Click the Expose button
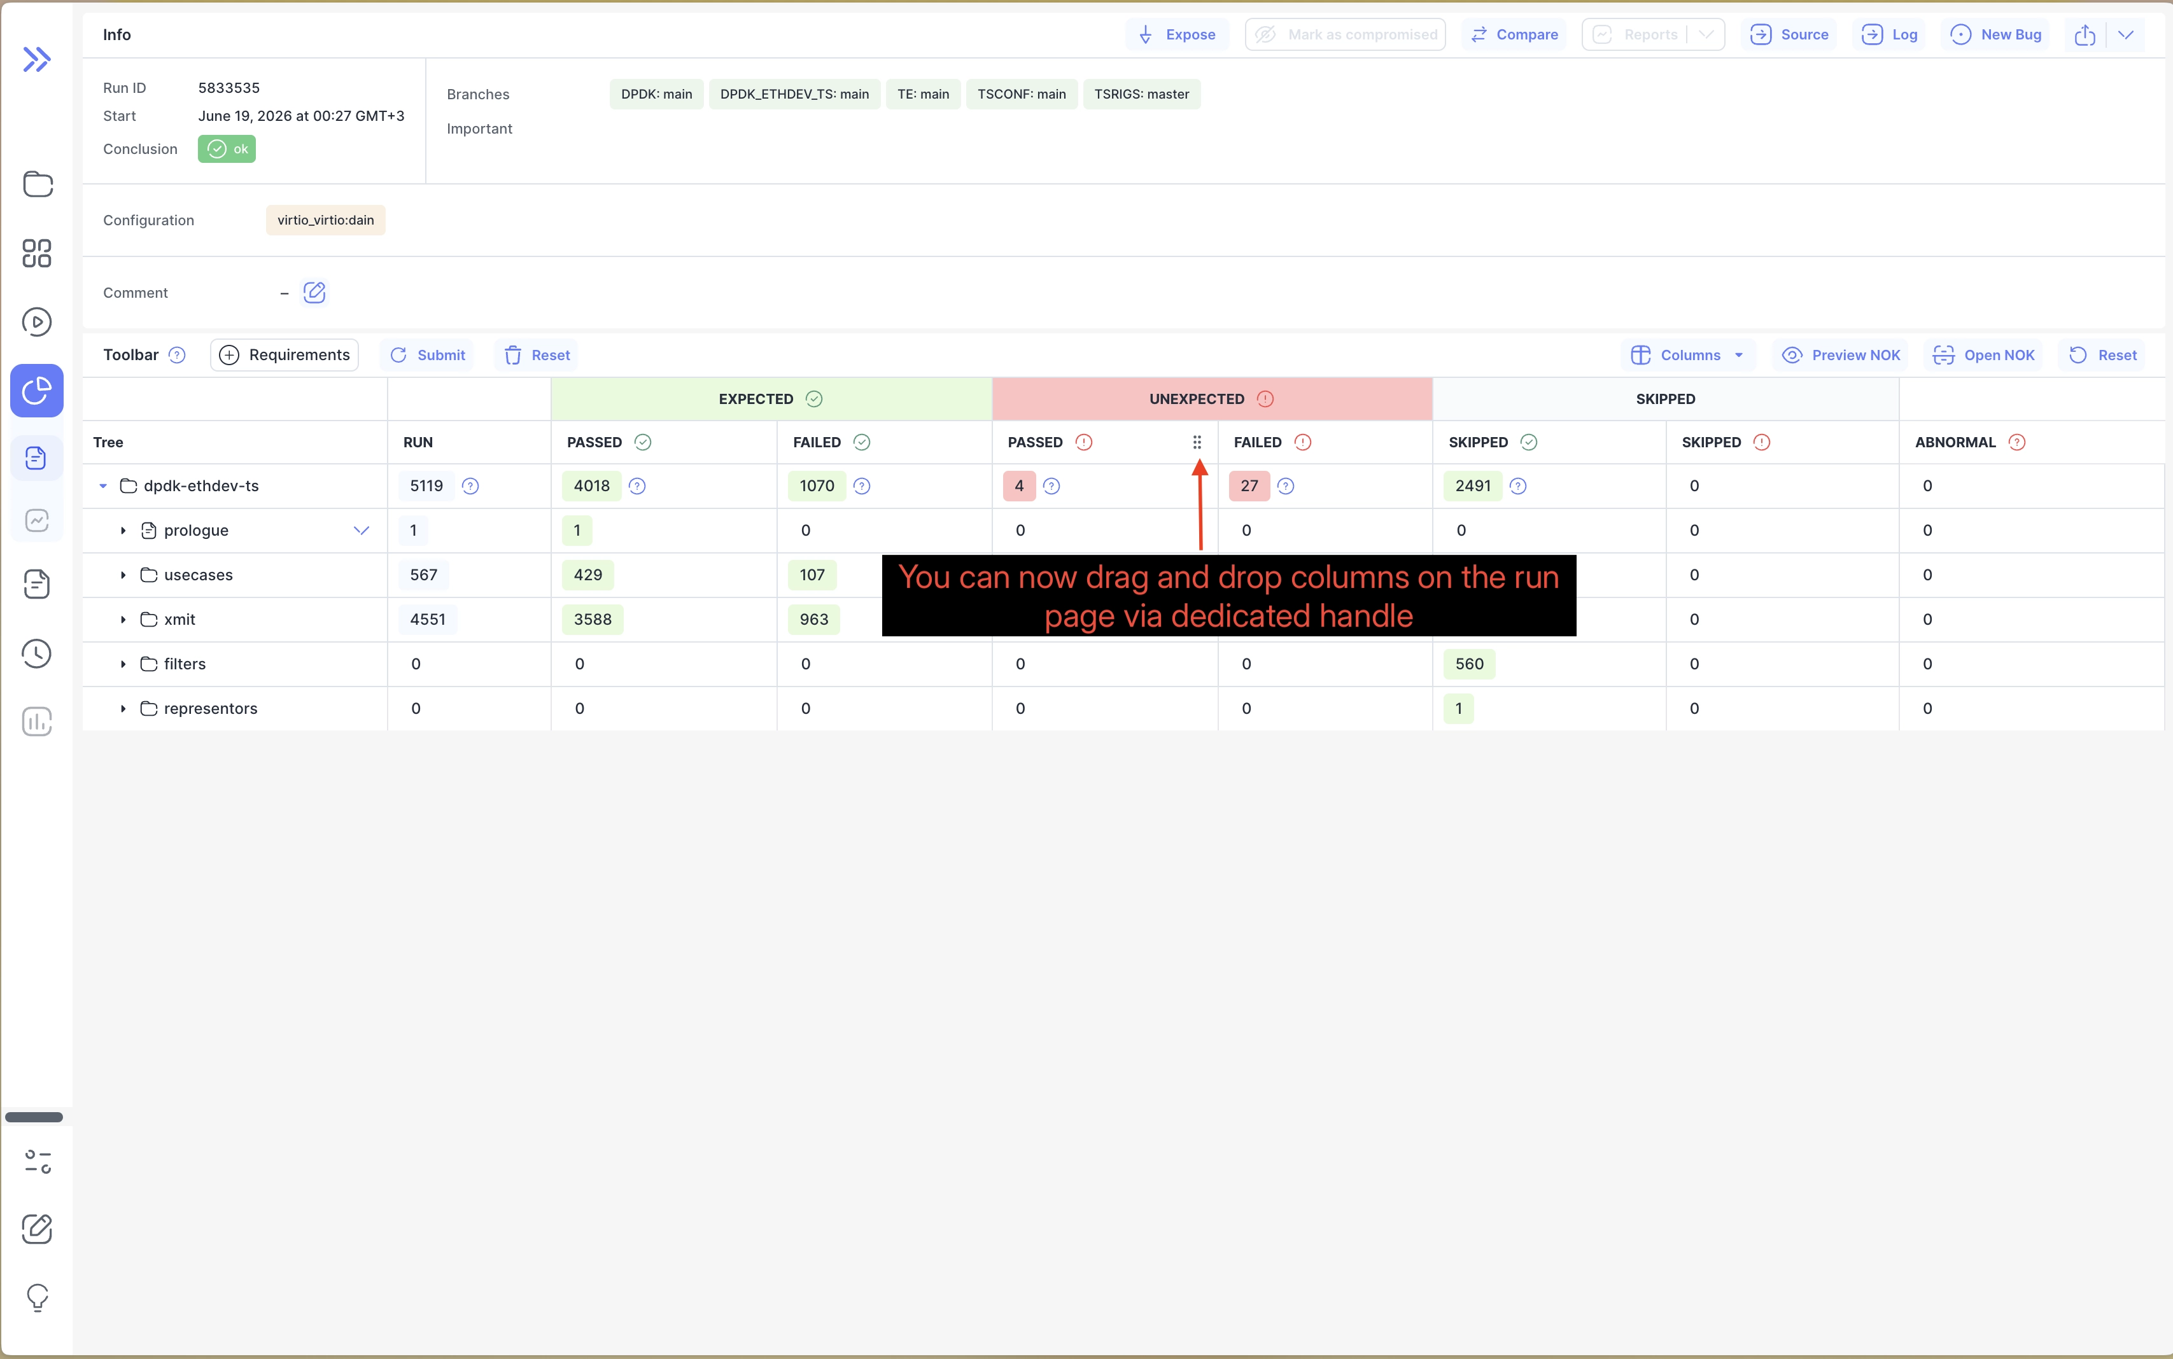Viewport: 2173px width, 1359px height. coord(1176,34)
